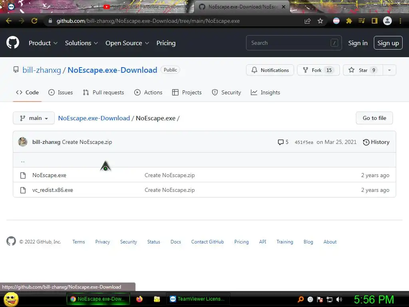Click the Go to file button
The image size is (409, 307).
tap(374, 118)
